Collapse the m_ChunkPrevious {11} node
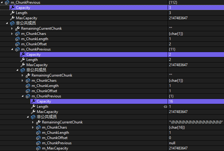The image size is (224, 151). tap(12, 49)
